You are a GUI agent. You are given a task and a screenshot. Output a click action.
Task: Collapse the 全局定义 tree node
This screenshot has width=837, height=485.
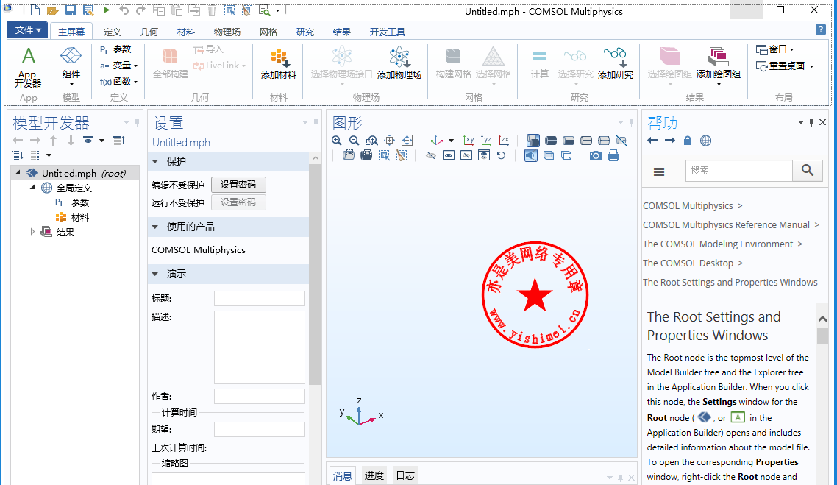click(x=32, y=188)
